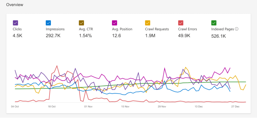Select the 29 Nov axis marker
The width and height of the screenshot is (257, 119).
pyautogui.click(x=162, y=106)
